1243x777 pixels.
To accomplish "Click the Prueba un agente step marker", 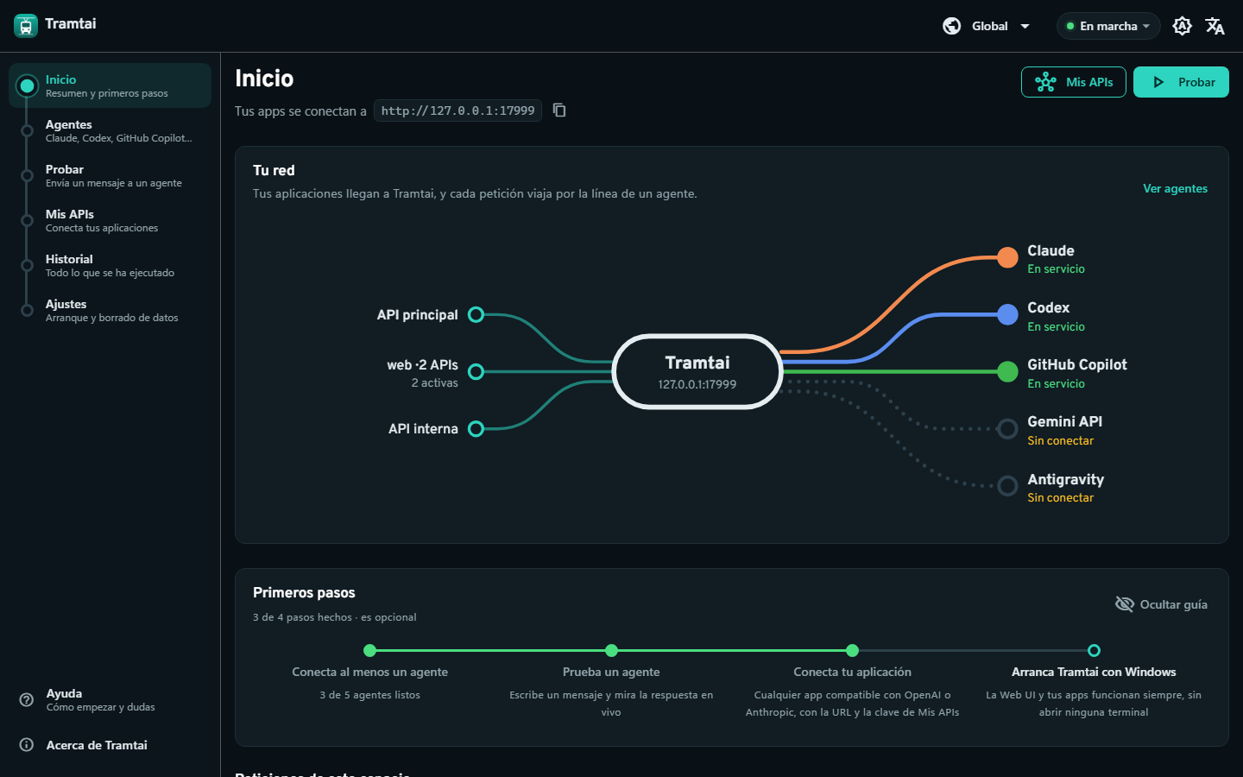I will 611,650.
